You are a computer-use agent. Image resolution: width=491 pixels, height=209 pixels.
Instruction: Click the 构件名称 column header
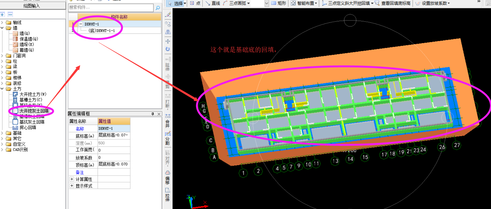pos(119,17)
